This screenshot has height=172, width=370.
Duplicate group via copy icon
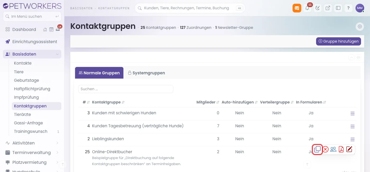(x=317, y=150)
